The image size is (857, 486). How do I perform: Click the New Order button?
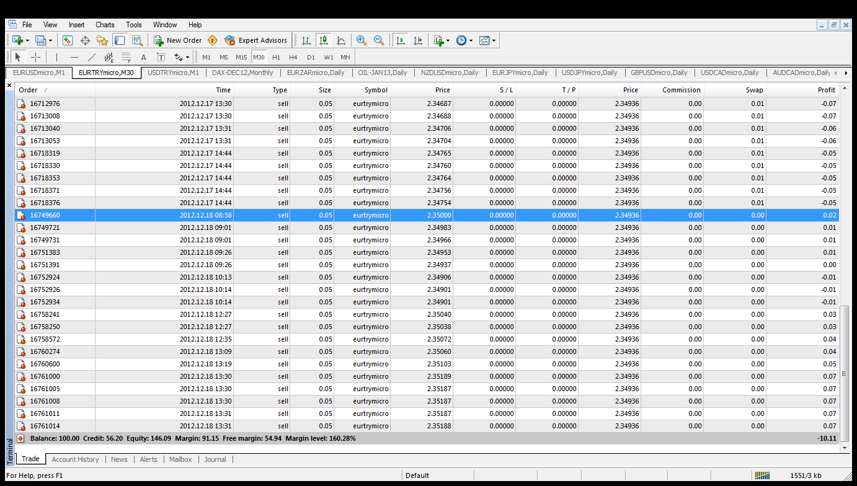pos(178,40)
